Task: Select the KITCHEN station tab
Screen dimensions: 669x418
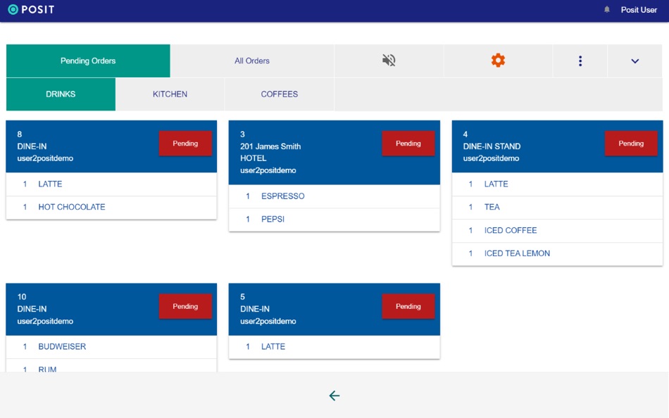Action: coord(170,94)
